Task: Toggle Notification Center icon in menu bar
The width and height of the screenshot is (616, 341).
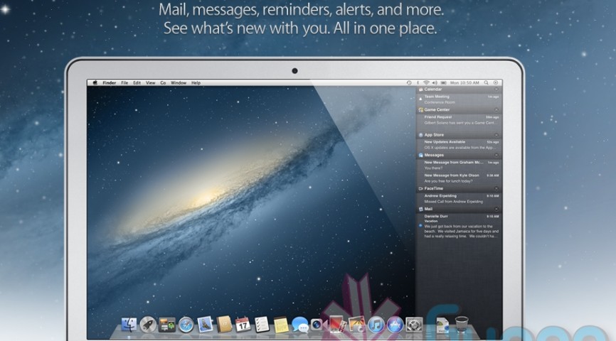Action: click(496, 82)
